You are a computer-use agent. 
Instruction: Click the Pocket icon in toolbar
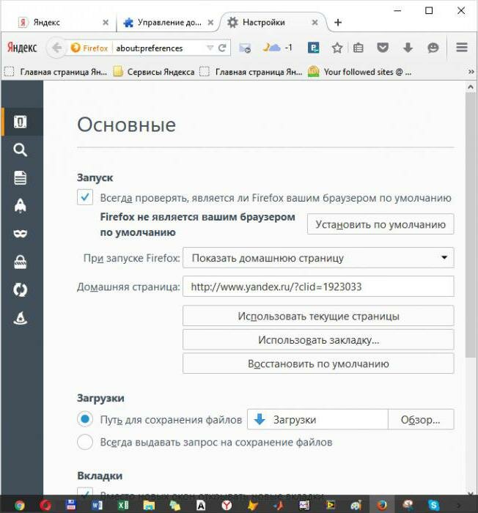[x=383, y=48]
